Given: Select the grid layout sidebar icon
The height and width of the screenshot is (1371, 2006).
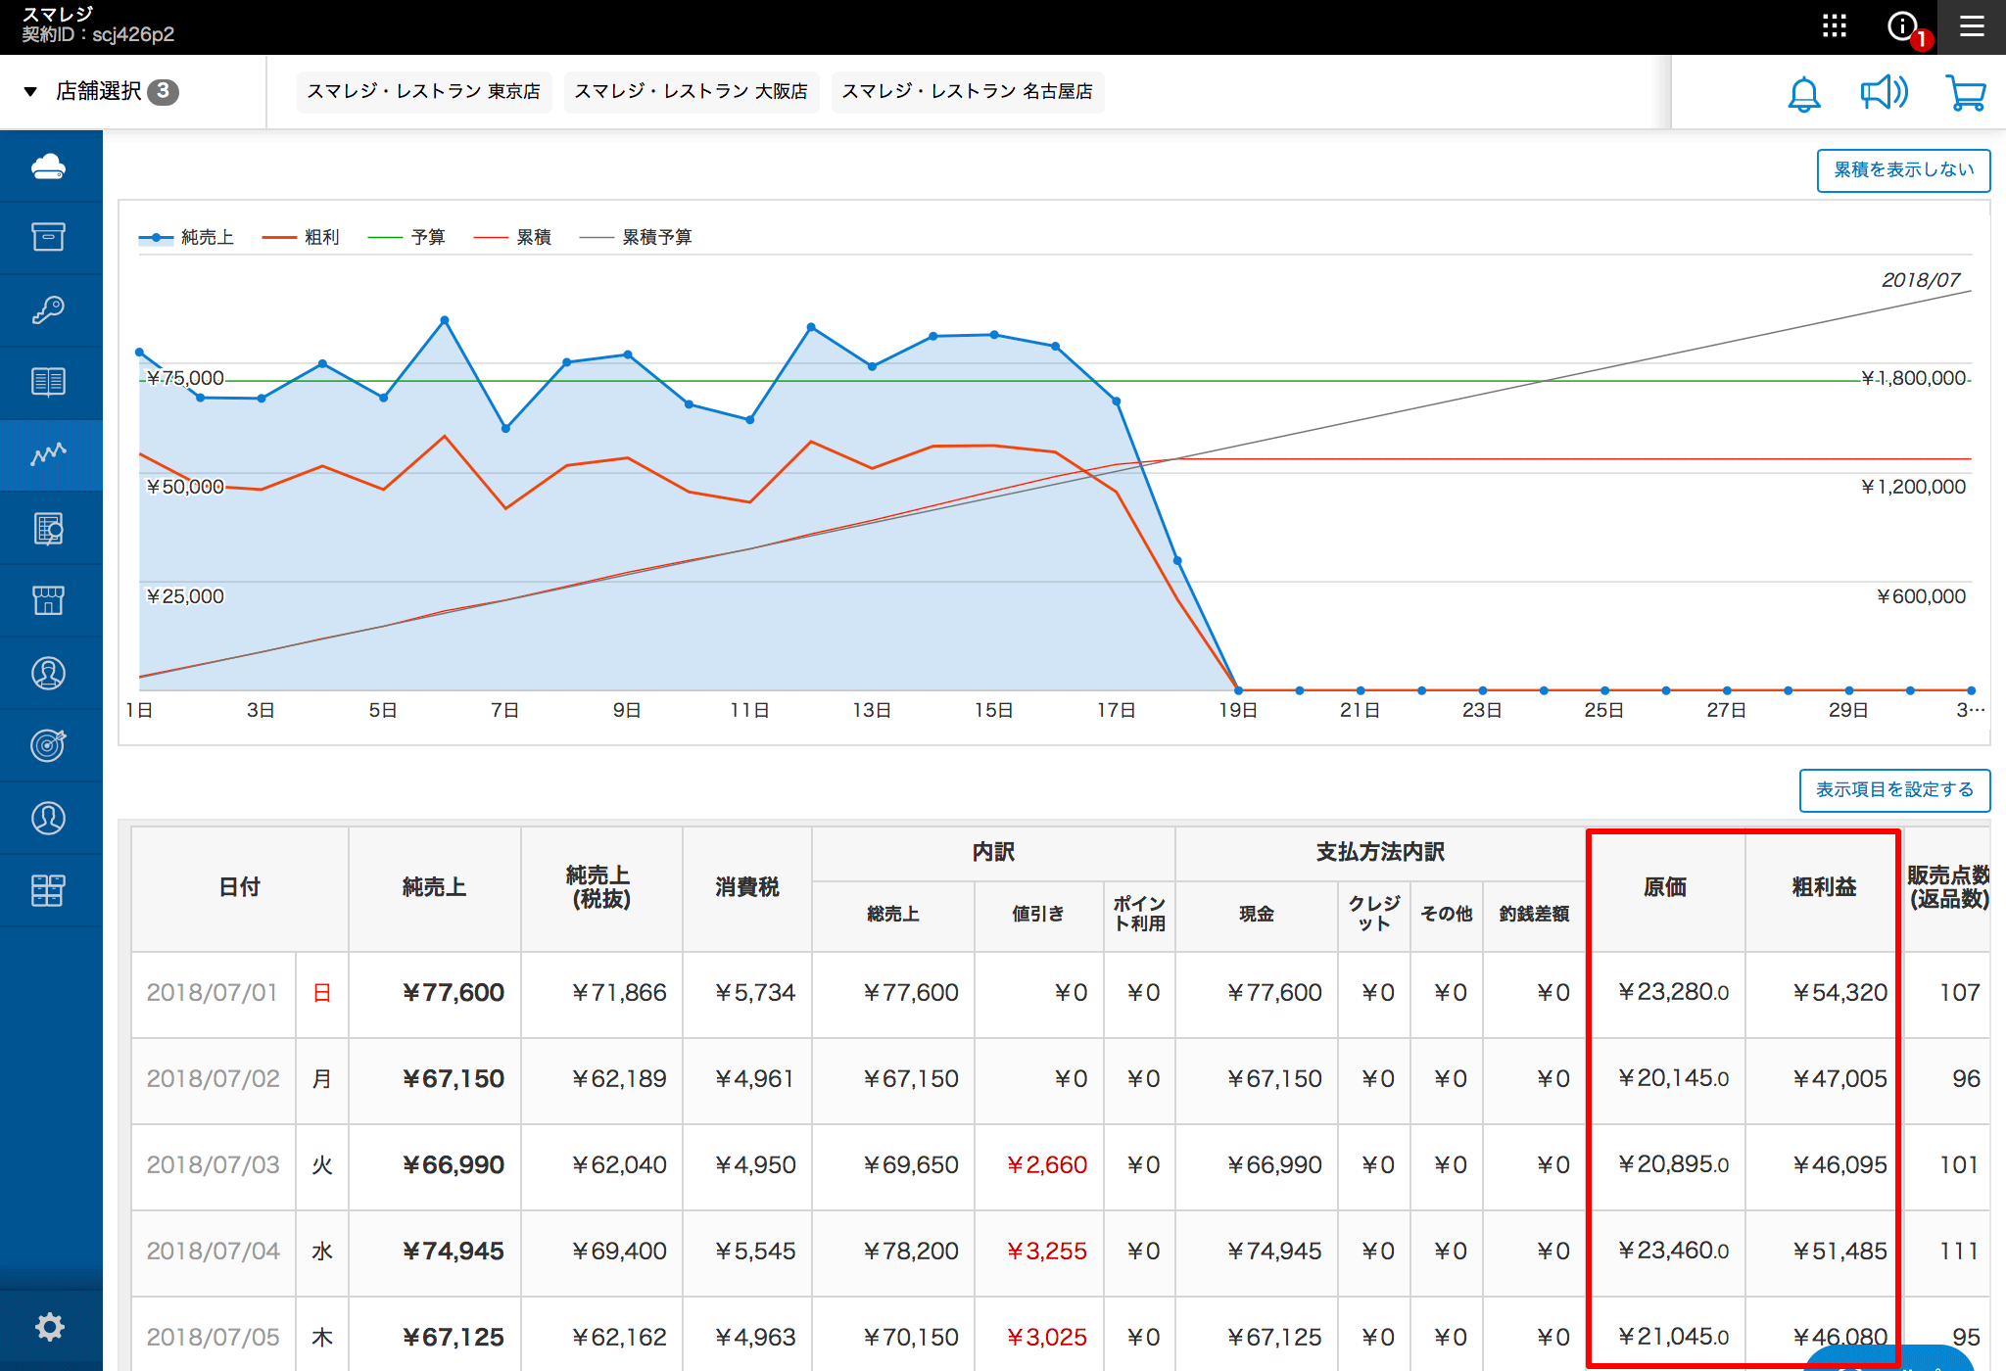Looking at the screenshot, I should (x=49, y=890).
